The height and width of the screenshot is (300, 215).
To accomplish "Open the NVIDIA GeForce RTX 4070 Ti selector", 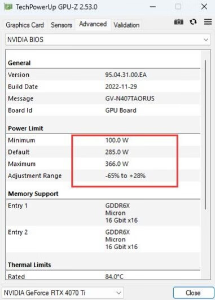I will (x=63, y=293).
